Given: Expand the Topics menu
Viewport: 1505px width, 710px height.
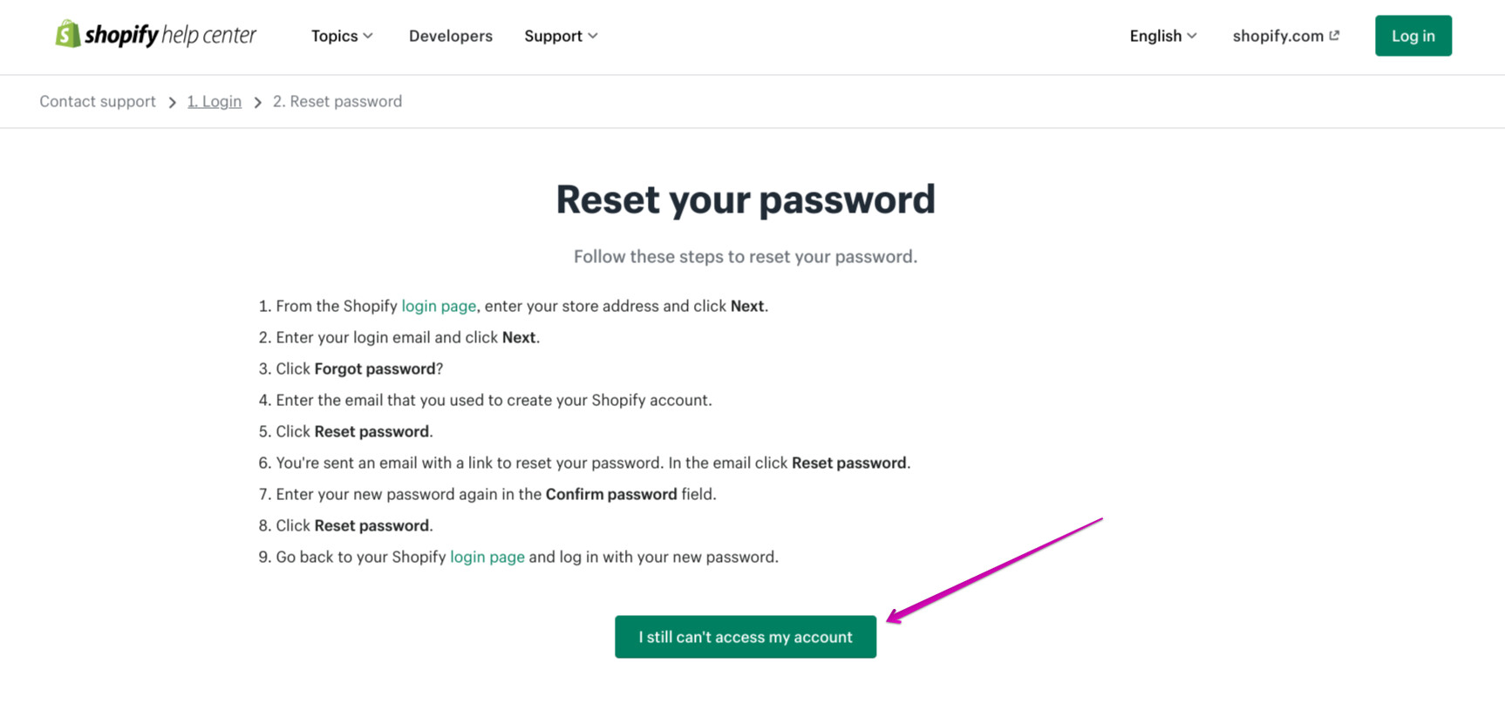Looking at the screenshot, I should (335, 36).
